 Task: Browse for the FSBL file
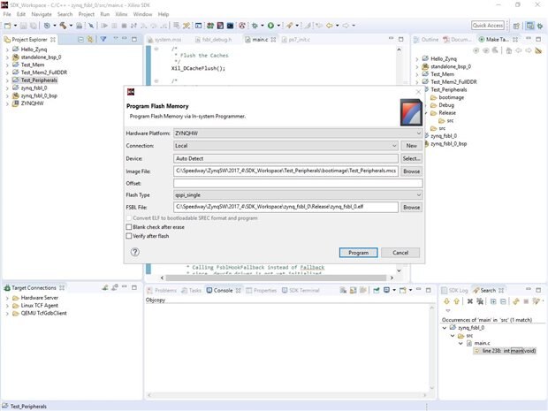pyautogui.click(x=411, y=207)
